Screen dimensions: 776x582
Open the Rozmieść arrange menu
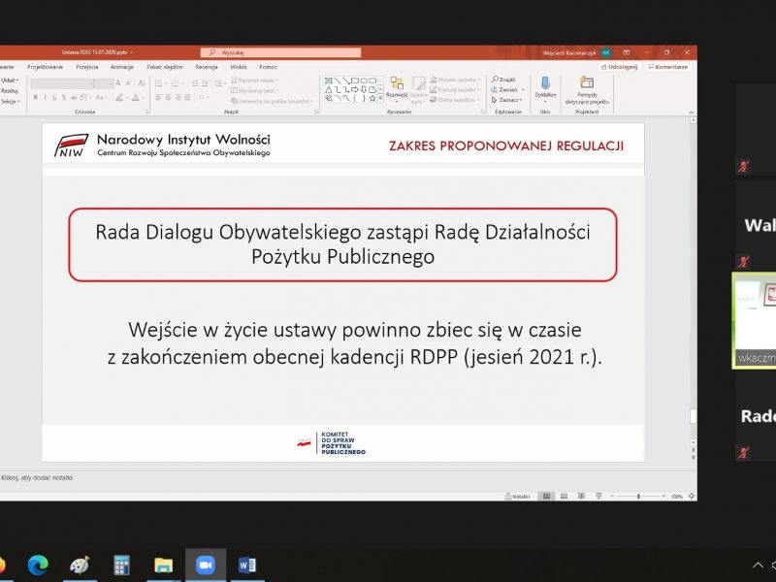click(x=397, y=89)
